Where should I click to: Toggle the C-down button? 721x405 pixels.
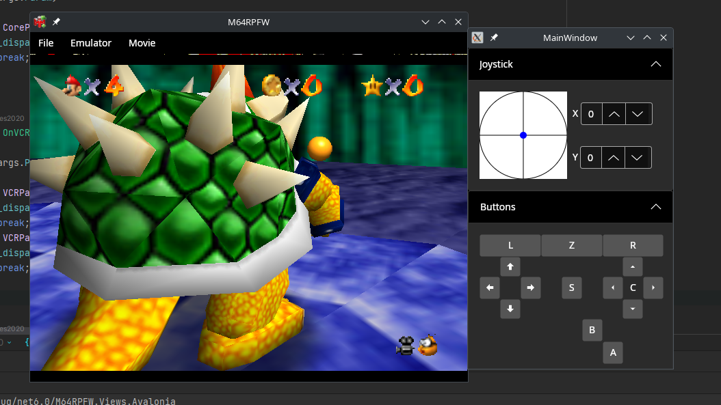pos(633,309)
